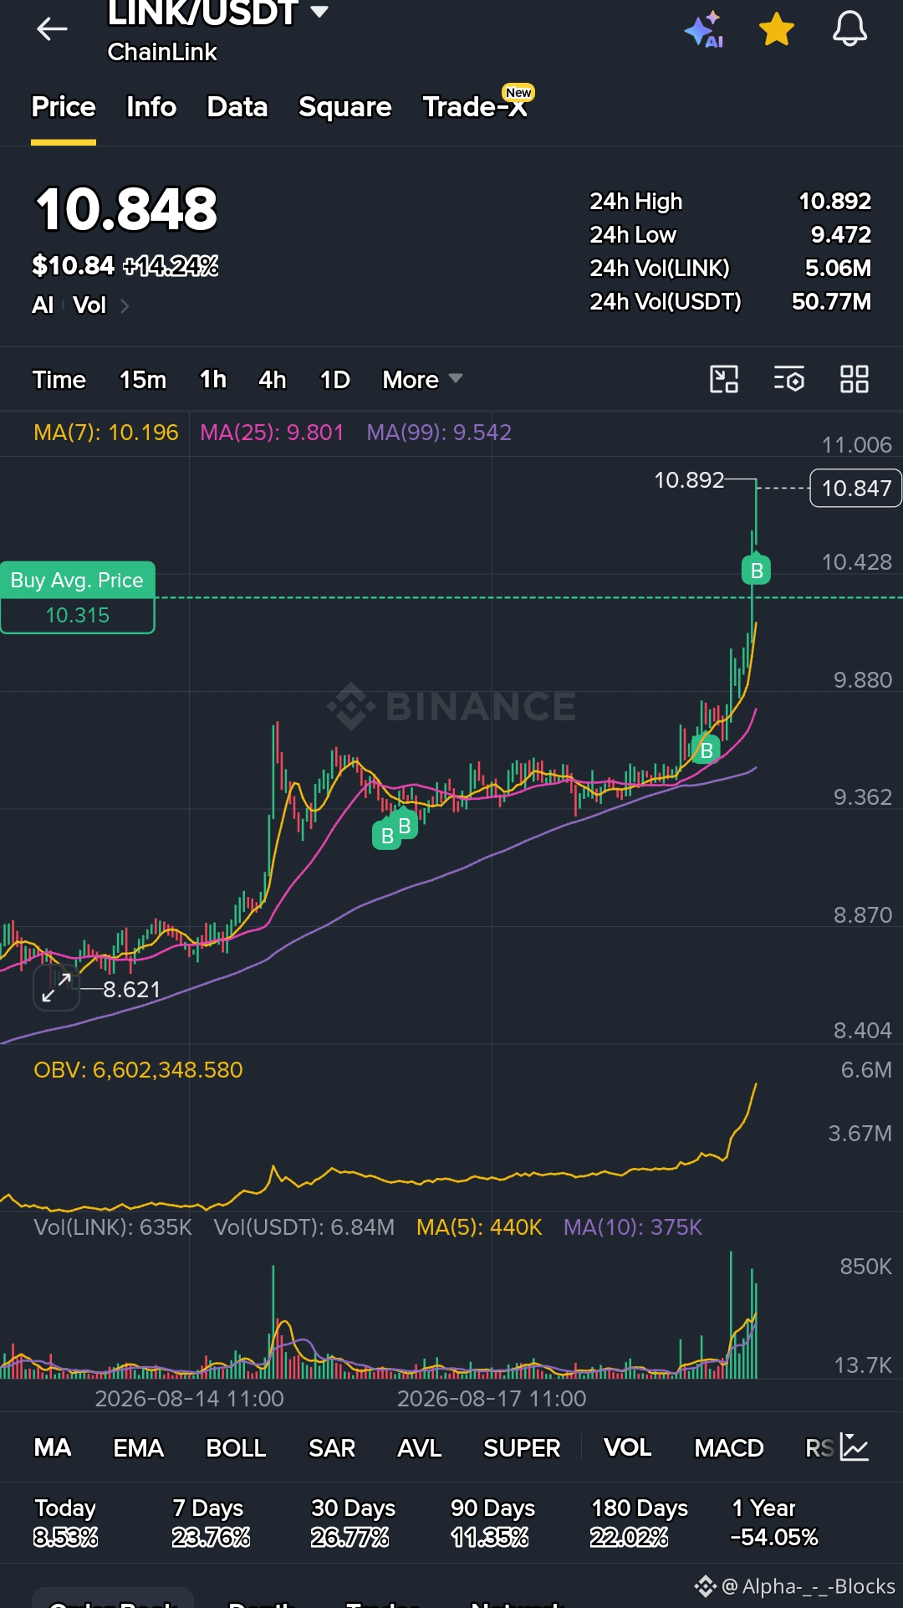This screenshot has width=903, height=1608.
Task: Switch to the Info tab
Action: [151, 107]
